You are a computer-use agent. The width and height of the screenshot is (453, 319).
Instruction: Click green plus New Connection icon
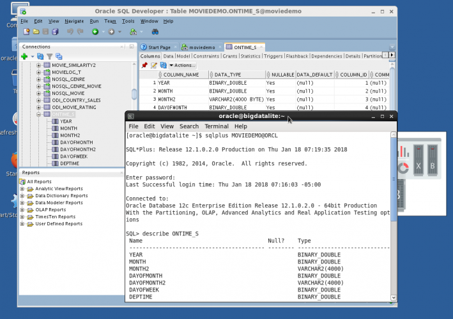pos(24,57)
